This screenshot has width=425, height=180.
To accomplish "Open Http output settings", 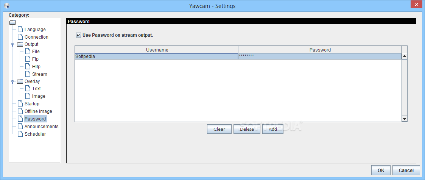I will tap(36, 67).
